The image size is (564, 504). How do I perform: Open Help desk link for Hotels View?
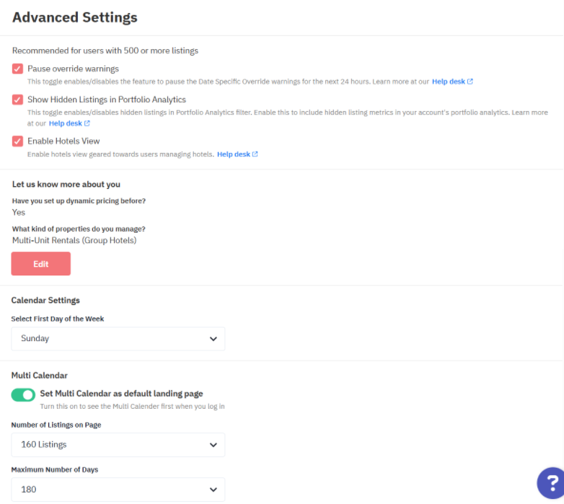pyautogui.click(x=234, y=154)
